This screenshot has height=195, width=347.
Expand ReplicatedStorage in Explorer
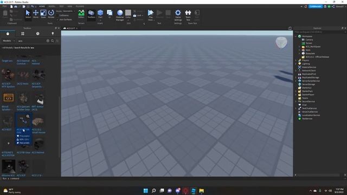click(296, 77)
